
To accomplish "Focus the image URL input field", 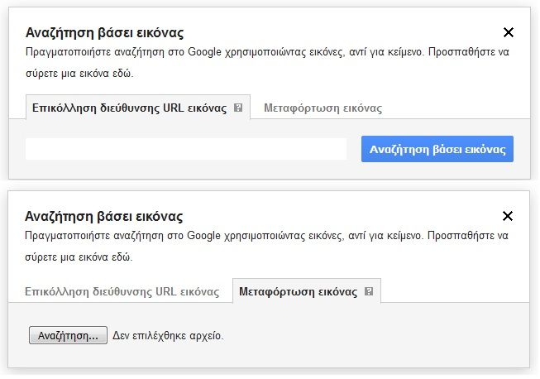I will click(186, 149).
